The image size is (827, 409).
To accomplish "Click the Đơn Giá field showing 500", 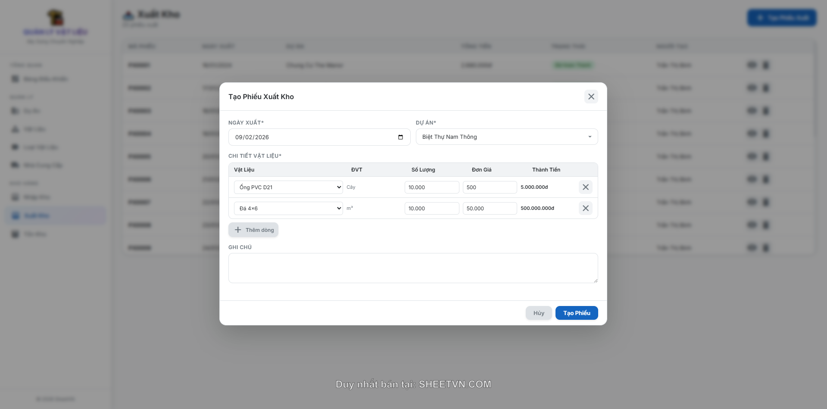I will coord(490,187).
